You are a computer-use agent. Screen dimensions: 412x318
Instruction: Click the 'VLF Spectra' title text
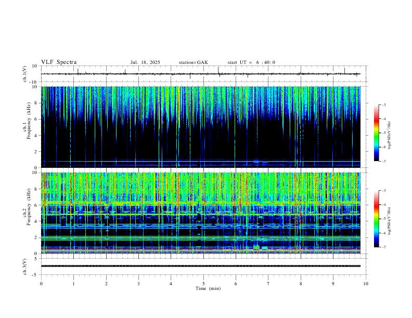pos(59,62)
